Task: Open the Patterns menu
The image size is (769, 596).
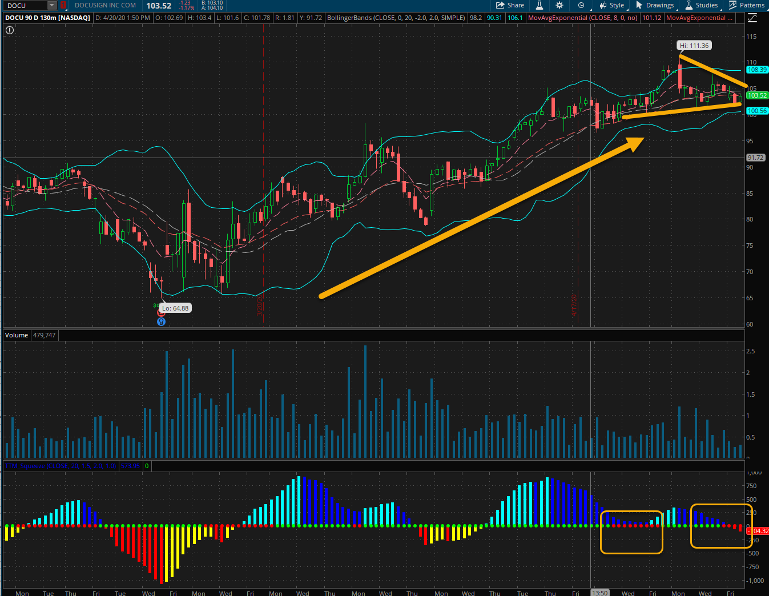Action: tap(747, 5)
